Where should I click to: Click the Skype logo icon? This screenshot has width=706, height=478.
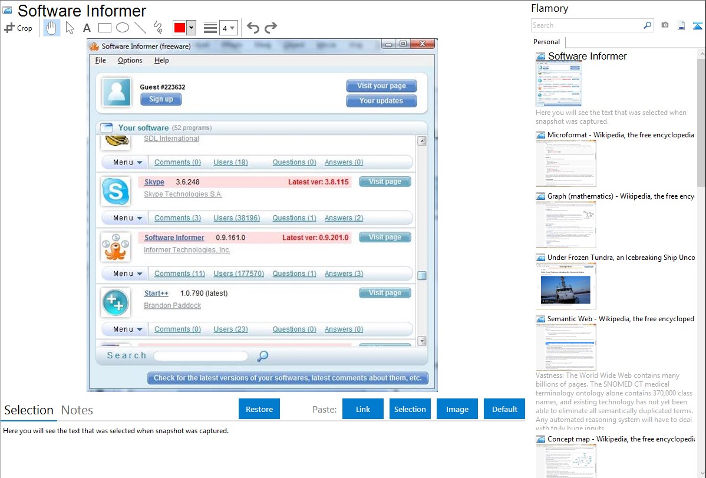(116, 192)
